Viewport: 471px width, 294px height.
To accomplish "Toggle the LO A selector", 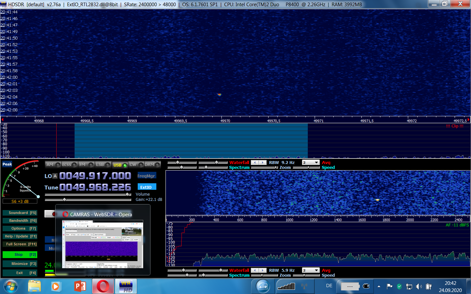I will (x=55, y=176).
